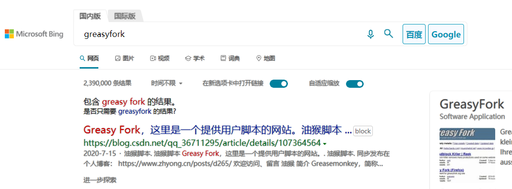Open the Greasy Fork CSDN result title
Viewport: 512px width, 189px height.
[x=217, y=130]
